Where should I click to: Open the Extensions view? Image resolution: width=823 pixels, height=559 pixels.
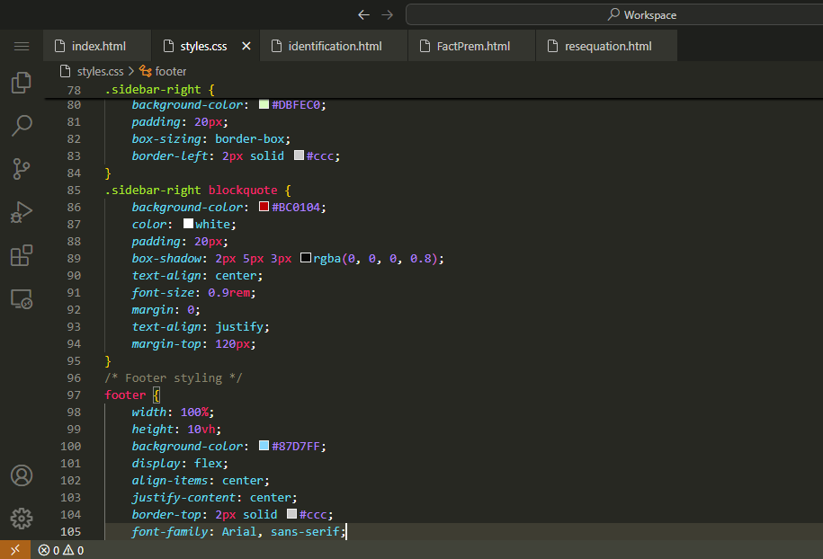pos(22,255)
